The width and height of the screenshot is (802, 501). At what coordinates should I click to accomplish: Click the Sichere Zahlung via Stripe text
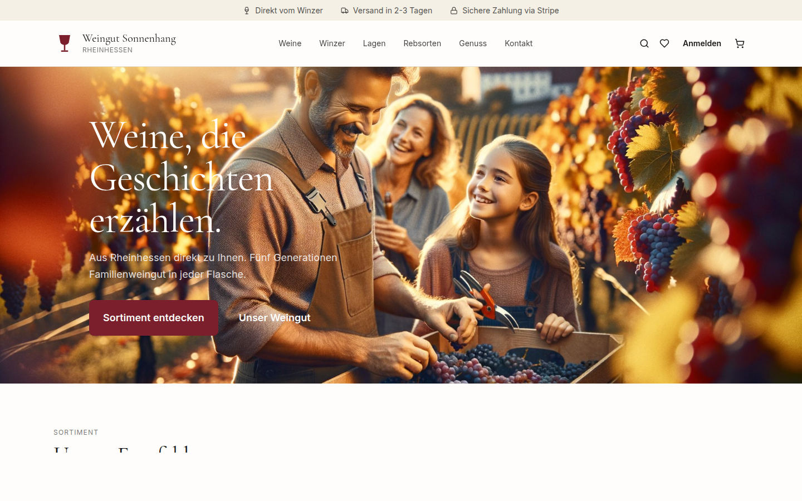click(x=511, y=11)
